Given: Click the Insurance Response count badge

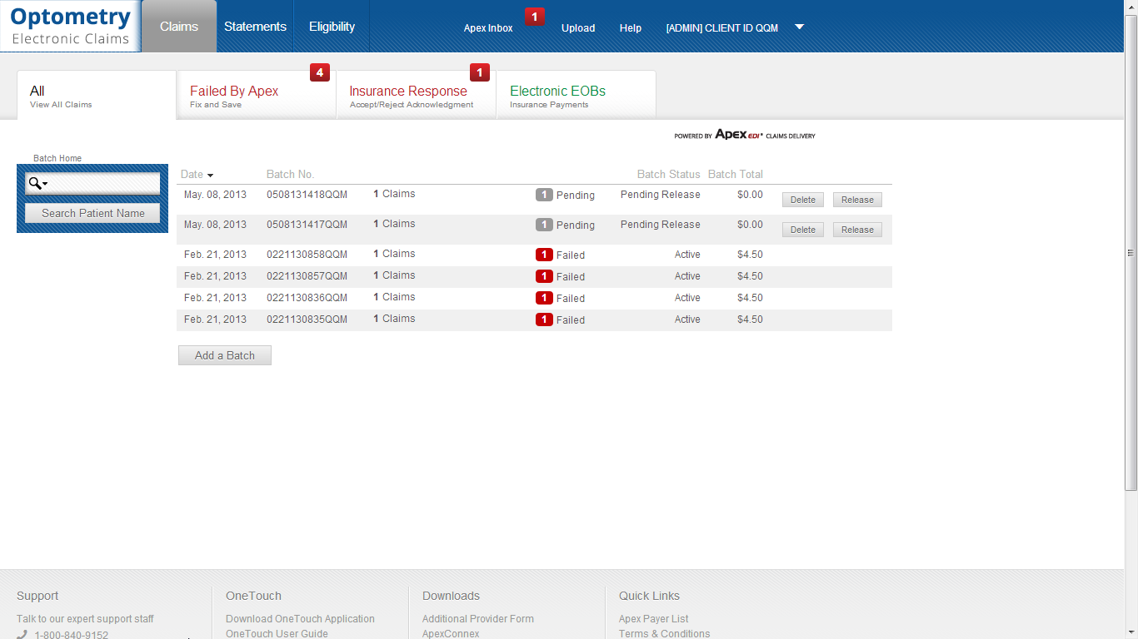Looking at the screenshot, I should 479,72.
